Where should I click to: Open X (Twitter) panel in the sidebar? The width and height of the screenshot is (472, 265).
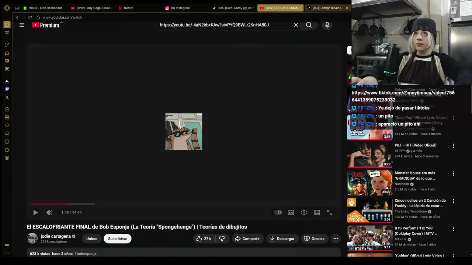tap(7, 97)
